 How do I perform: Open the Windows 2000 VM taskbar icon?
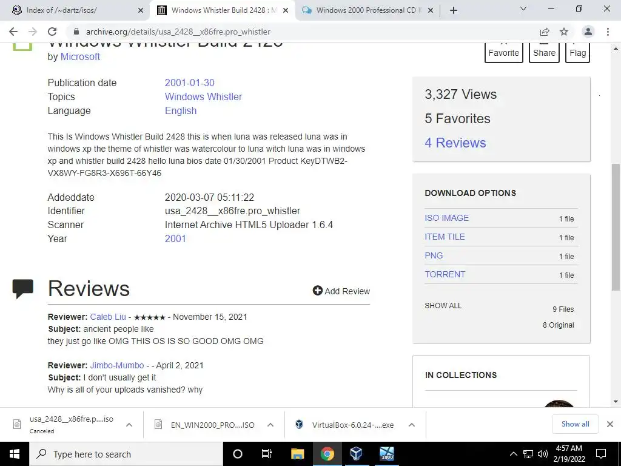(386, 454)
